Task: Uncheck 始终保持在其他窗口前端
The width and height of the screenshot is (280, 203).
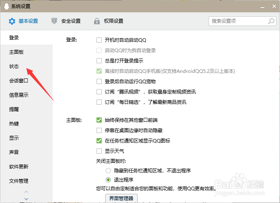Action: click(99, 120)
